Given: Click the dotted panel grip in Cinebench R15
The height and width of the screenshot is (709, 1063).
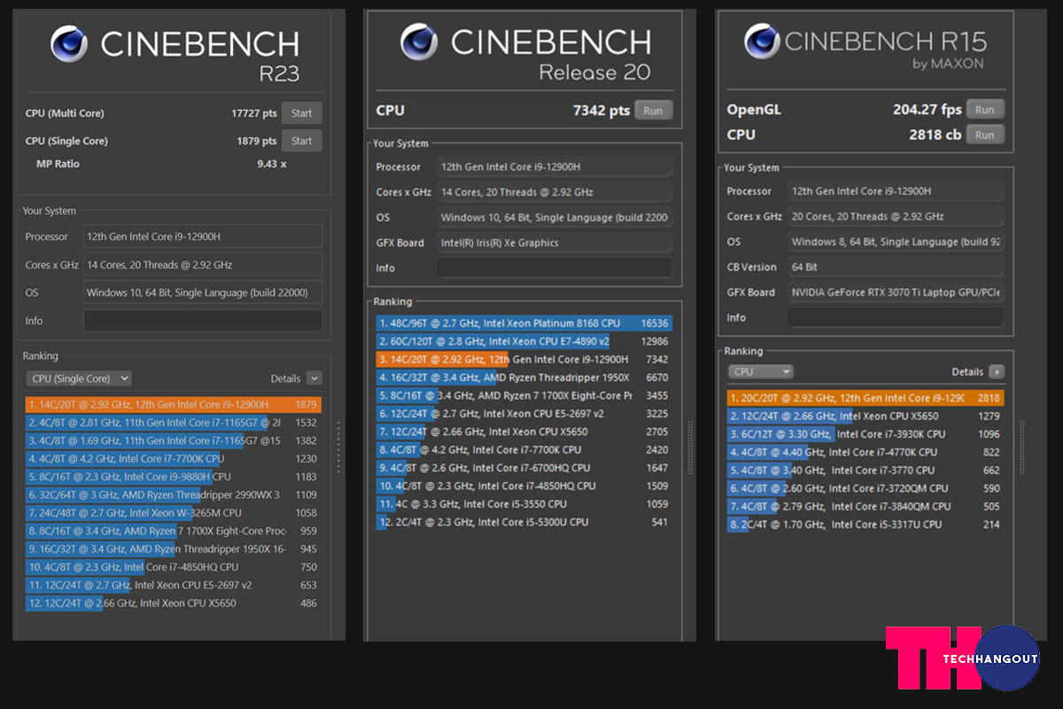Looking at the screenshot, I should click(1020, 447).
